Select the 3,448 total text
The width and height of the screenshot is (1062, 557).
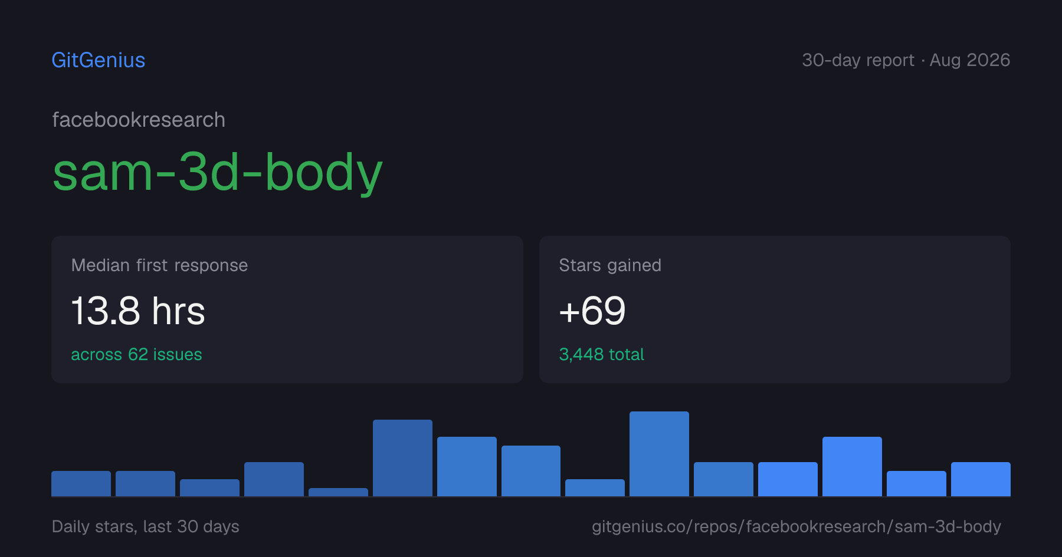tap(601, 354)
